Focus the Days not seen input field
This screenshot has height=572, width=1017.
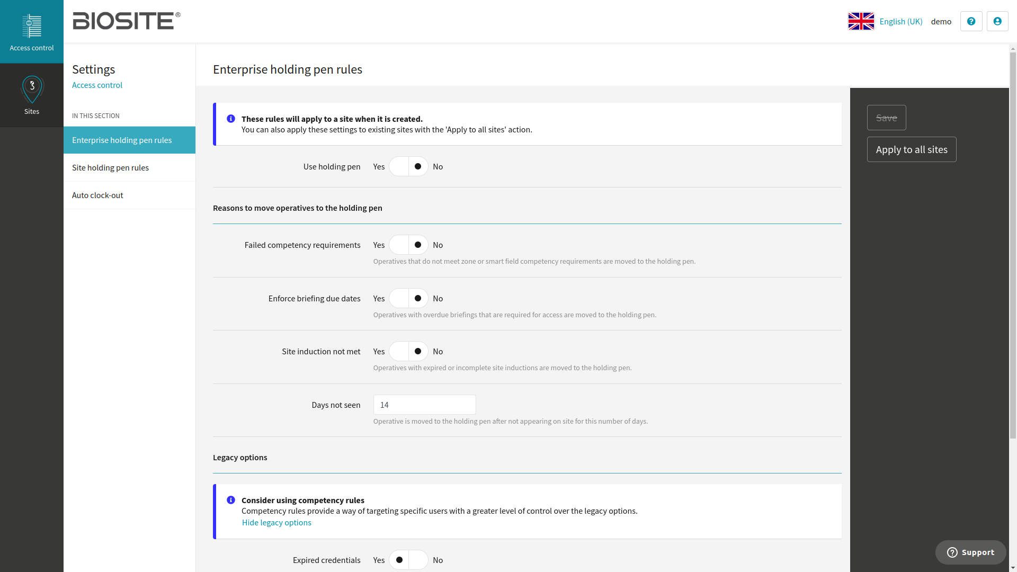tap(424, 405)
